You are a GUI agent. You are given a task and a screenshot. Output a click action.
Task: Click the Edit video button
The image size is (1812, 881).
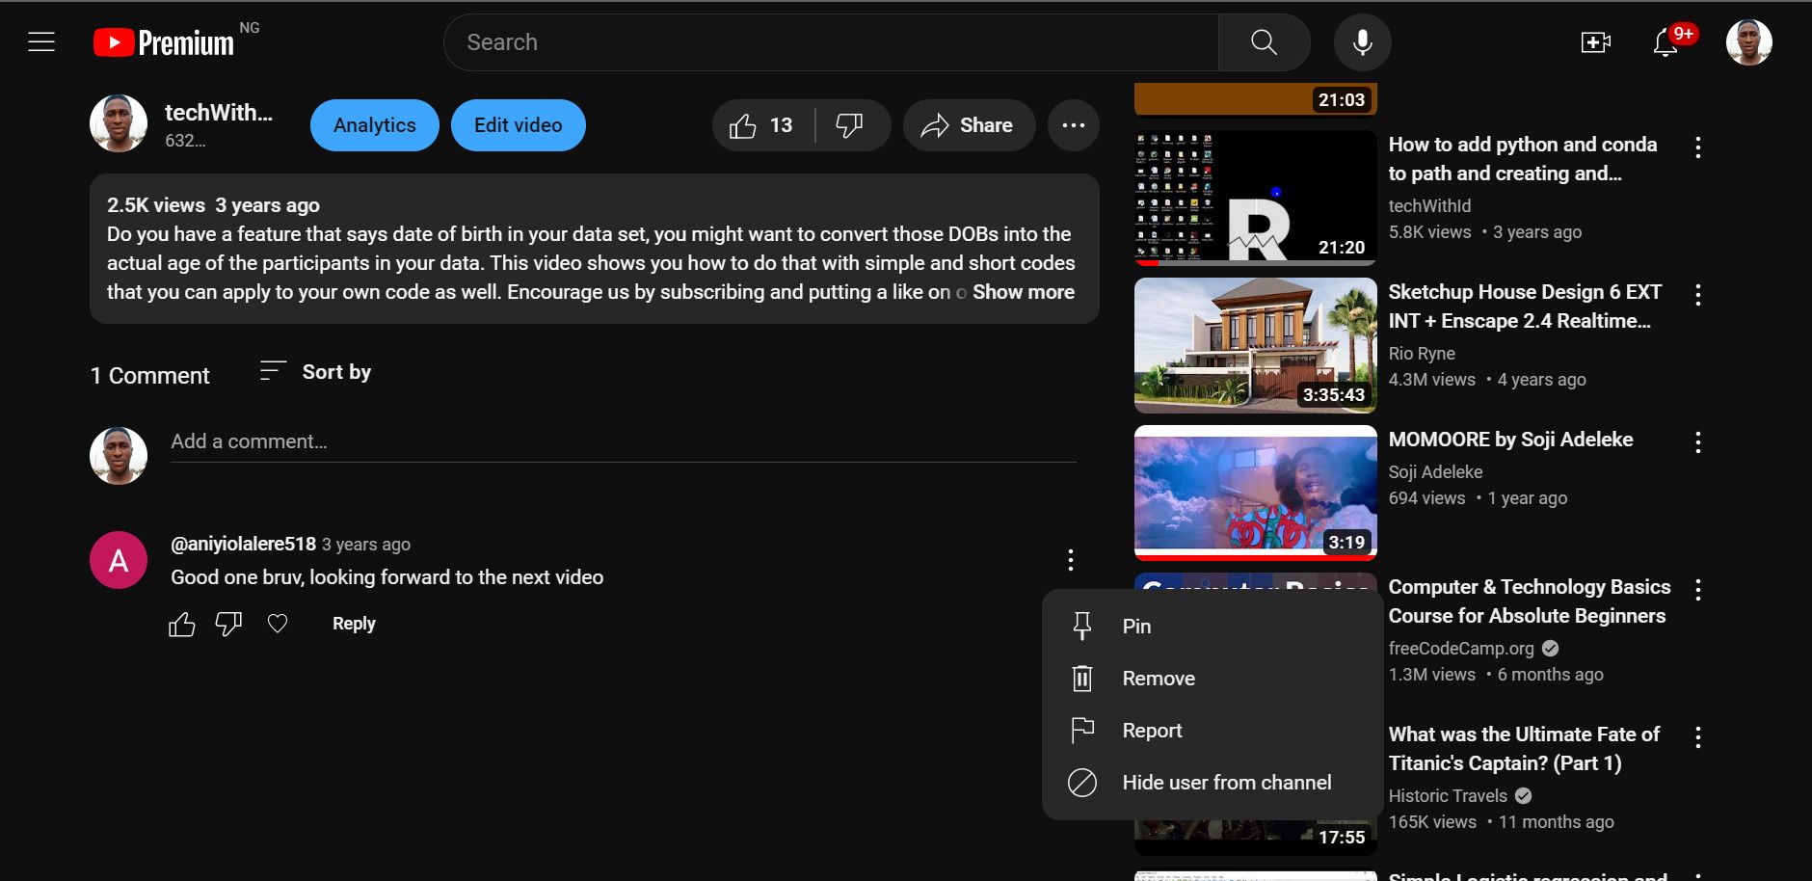click(x=518, y=125)
